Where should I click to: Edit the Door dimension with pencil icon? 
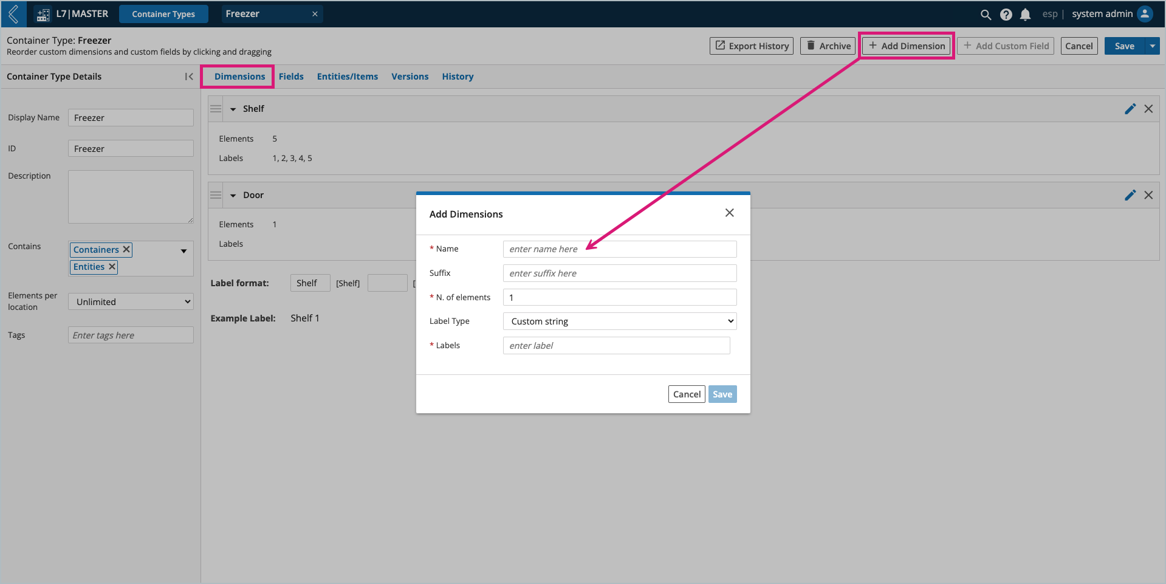[1130, 195]
